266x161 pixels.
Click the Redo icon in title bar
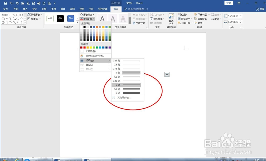(17, 3)
